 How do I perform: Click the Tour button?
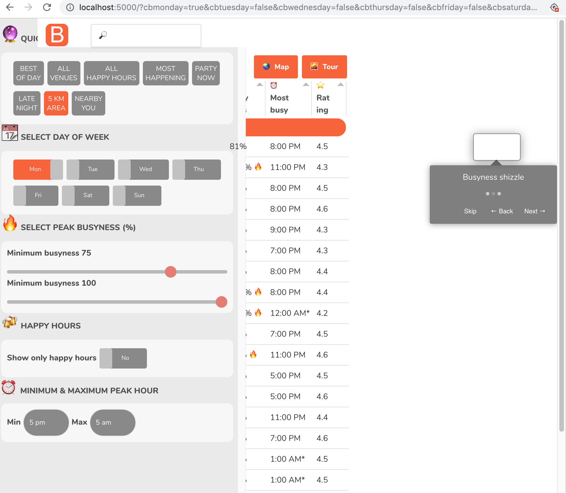(324, 67)
